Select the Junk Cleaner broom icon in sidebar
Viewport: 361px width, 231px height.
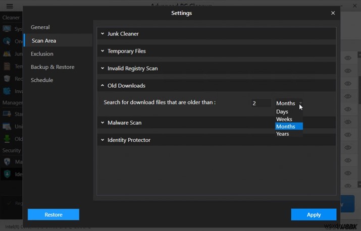click(7, 54)
